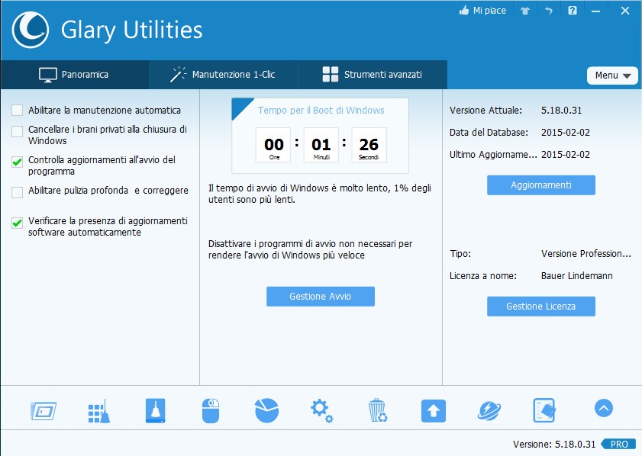
Task: Open the mouse-shaped context tool icon
Action: coord(211,410)
